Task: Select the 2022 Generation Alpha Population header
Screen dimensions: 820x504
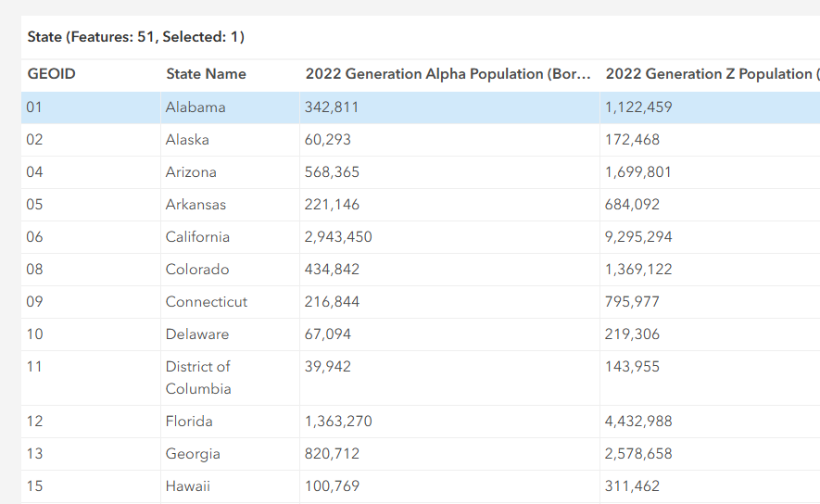Action: point(448,74)
